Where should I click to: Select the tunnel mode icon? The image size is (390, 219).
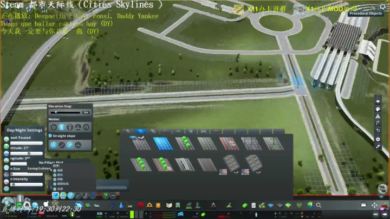click(86, 127)
